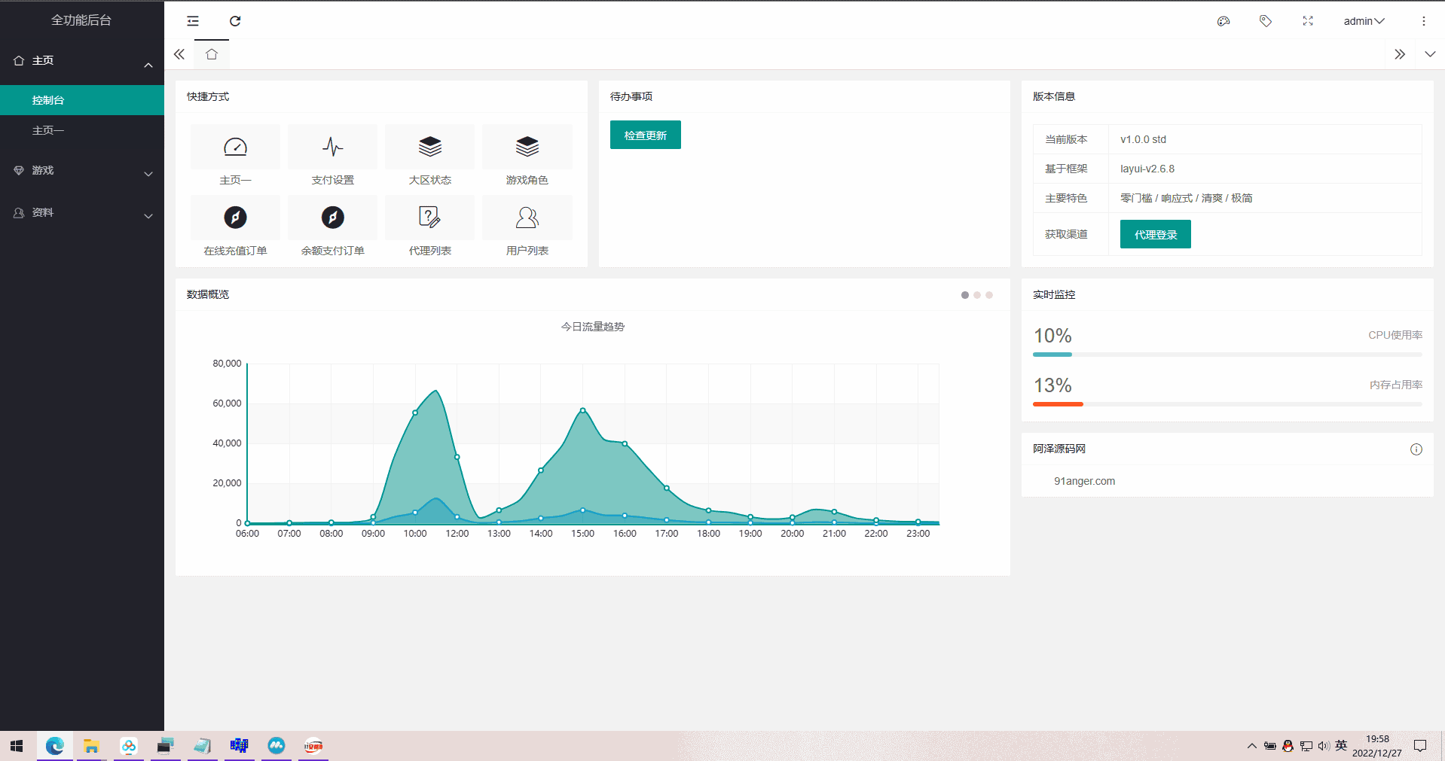Image resolution: width=1445 pixels, height=761 pixels.
Task: Expand the 资料 sidebar menu
Action: pos(81,213)
